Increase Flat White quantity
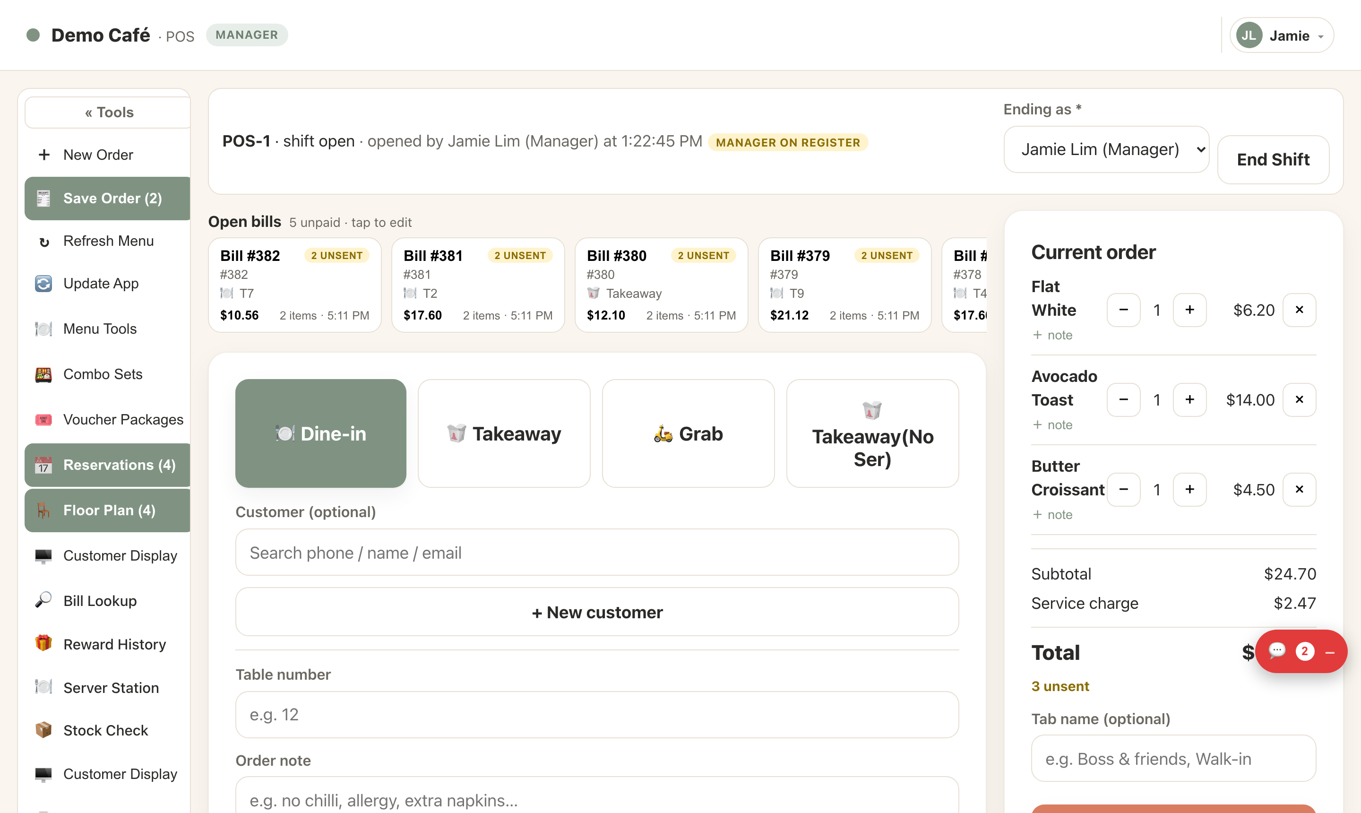 1189,310
